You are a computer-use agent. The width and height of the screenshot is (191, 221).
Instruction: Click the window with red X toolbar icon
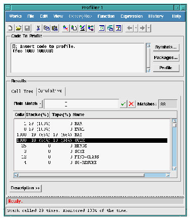tap(118, 28)
